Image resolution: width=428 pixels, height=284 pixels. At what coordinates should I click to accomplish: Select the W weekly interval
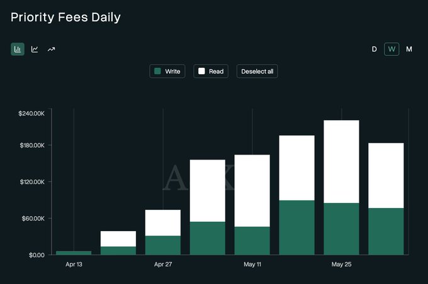click(391, 50)
